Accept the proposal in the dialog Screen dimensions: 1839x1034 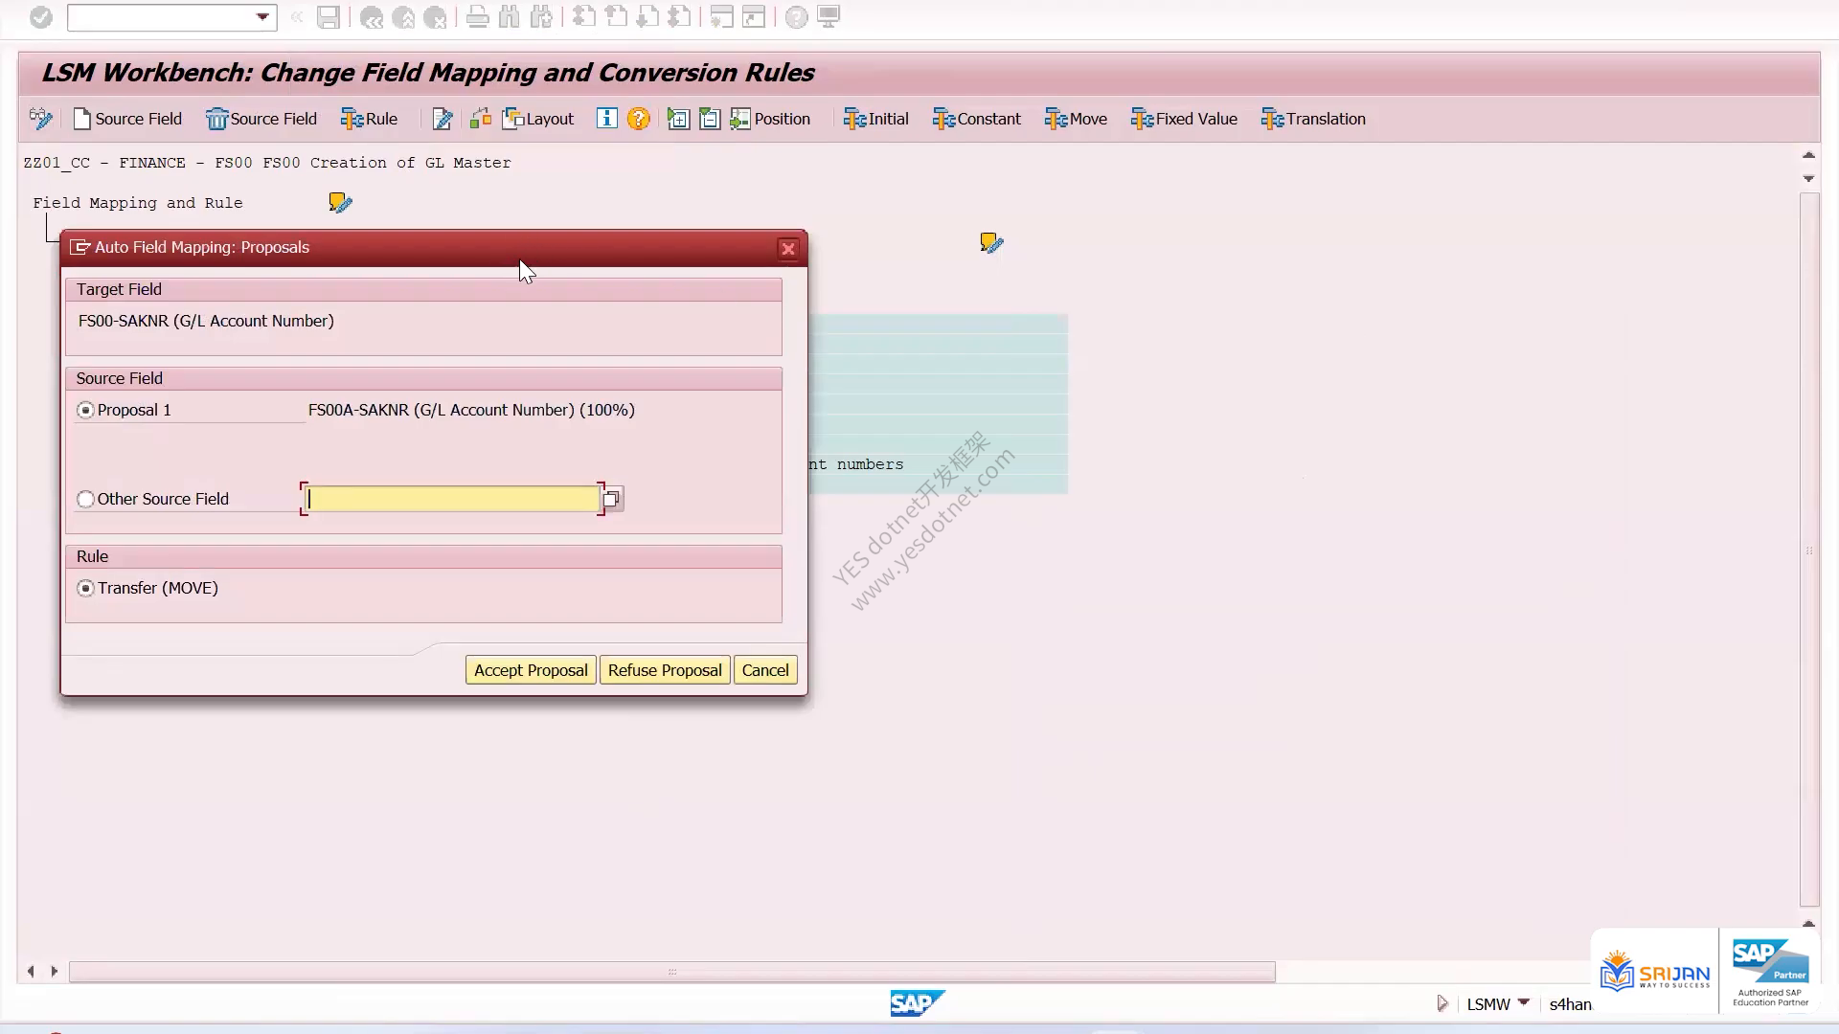[531, 670]
